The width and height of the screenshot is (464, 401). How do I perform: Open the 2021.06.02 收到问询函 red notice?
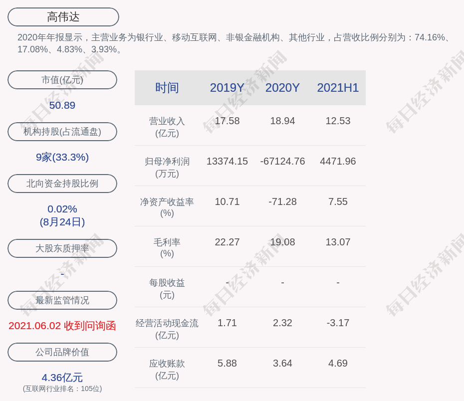click(62, 326)
